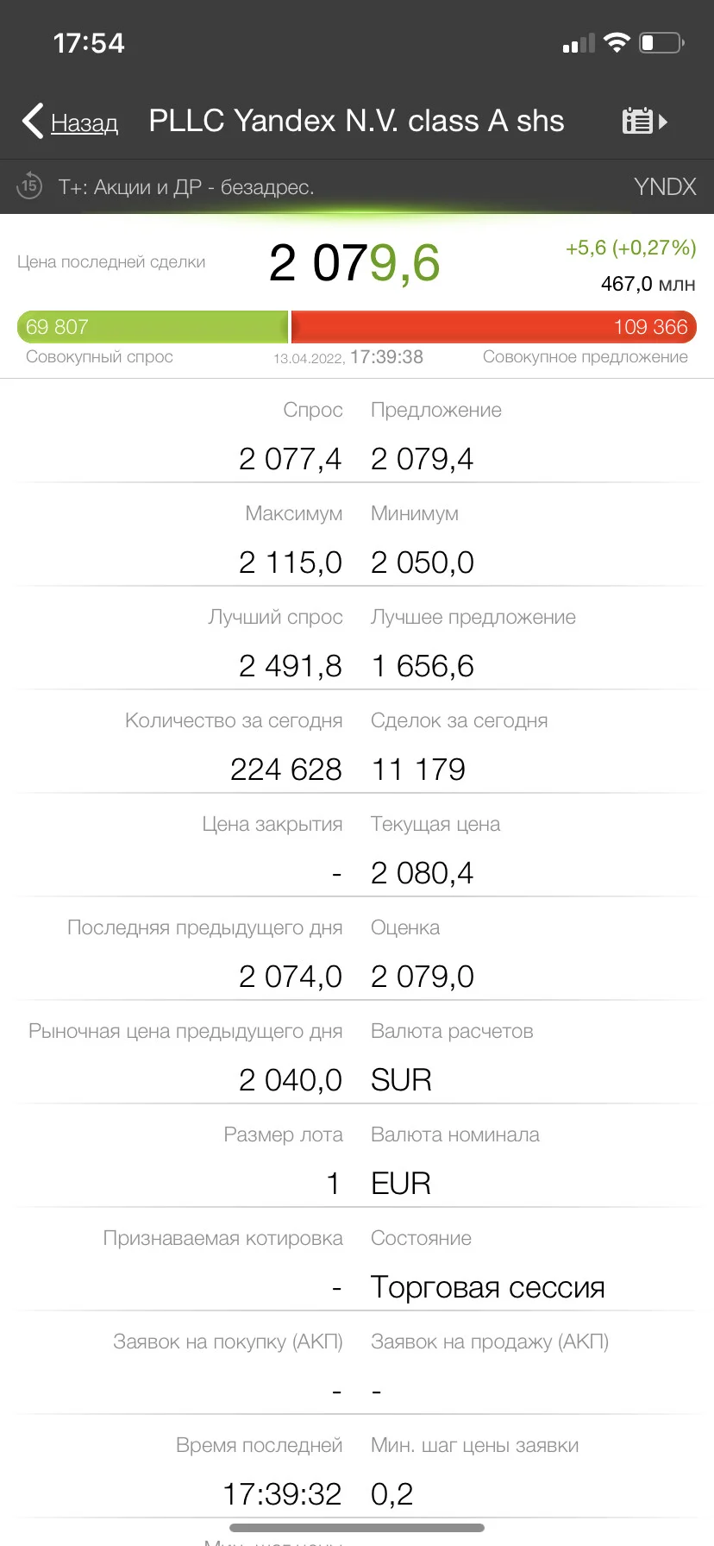The height and width of the screenshot is (1546, 714).
Task: Tap the Wi-Fi status icon
Action: [617, 43]
